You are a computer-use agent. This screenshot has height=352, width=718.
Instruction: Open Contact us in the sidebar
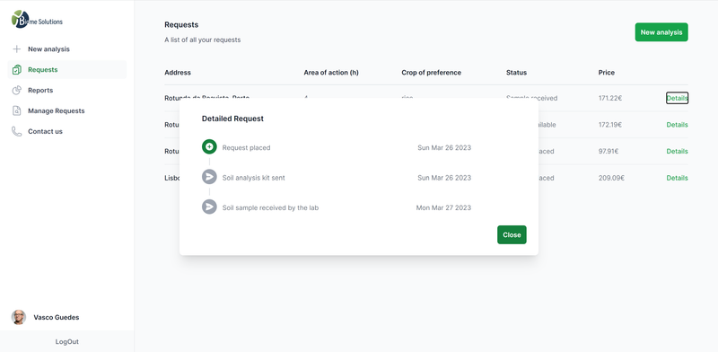(66, 131)
